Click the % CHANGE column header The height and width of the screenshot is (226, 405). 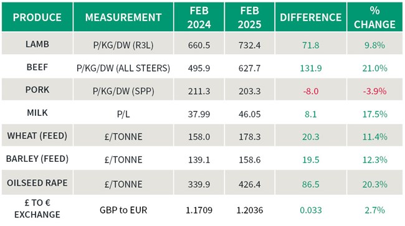coord(374,17)
